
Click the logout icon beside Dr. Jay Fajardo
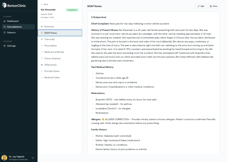click(33, 158)
